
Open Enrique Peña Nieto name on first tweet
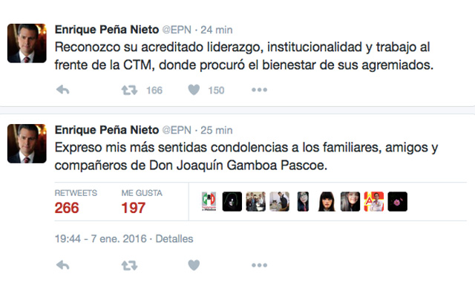106,30
